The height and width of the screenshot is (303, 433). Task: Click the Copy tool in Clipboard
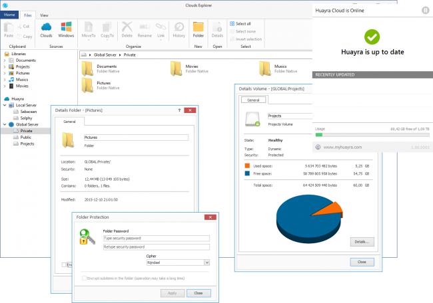click(24, 37)
